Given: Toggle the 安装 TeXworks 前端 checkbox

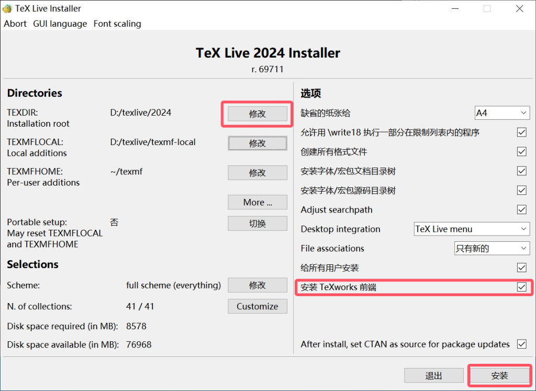Looking at the screenshot, I should tap(522, 287).
